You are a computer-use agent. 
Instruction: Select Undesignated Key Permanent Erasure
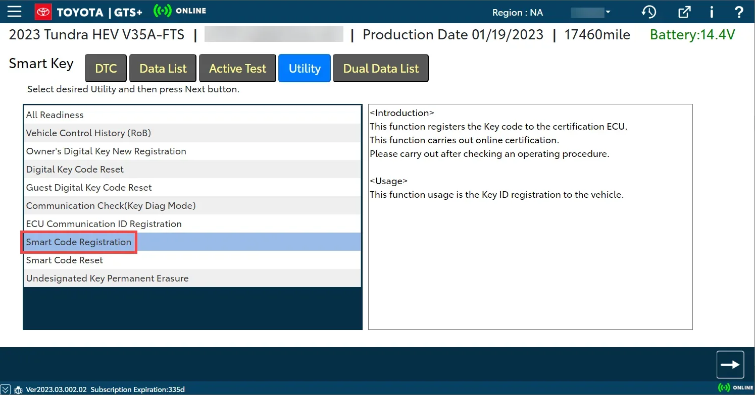pos(192,278)
